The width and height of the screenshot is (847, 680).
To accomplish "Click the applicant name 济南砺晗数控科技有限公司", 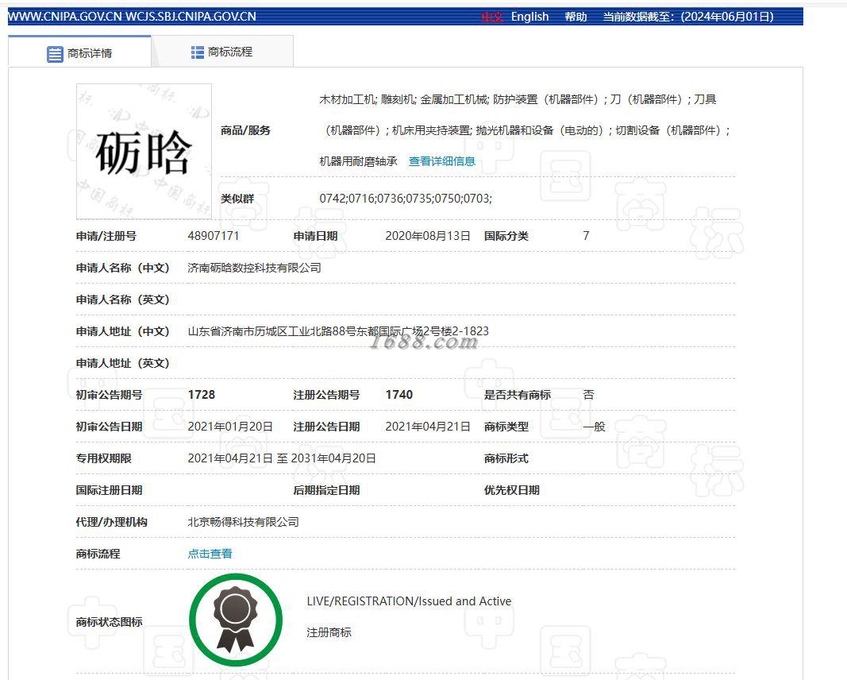I will point(255,268).
